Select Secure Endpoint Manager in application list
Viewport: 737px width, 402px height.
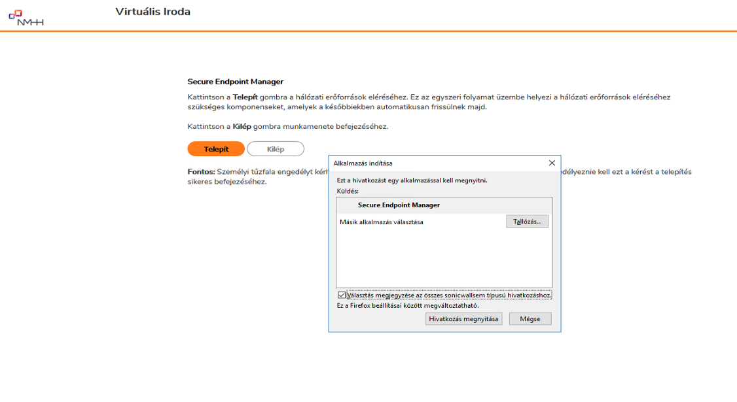click(x=399, y=205)
